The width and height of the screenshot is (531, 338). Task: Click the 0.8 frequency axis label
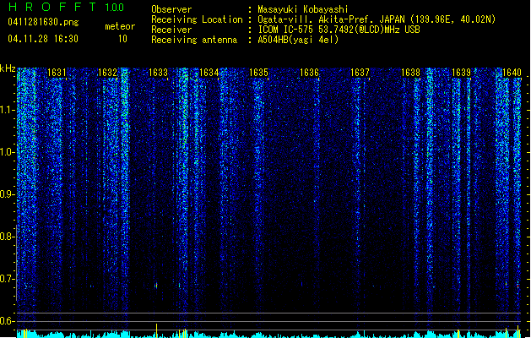click(8, 237)
